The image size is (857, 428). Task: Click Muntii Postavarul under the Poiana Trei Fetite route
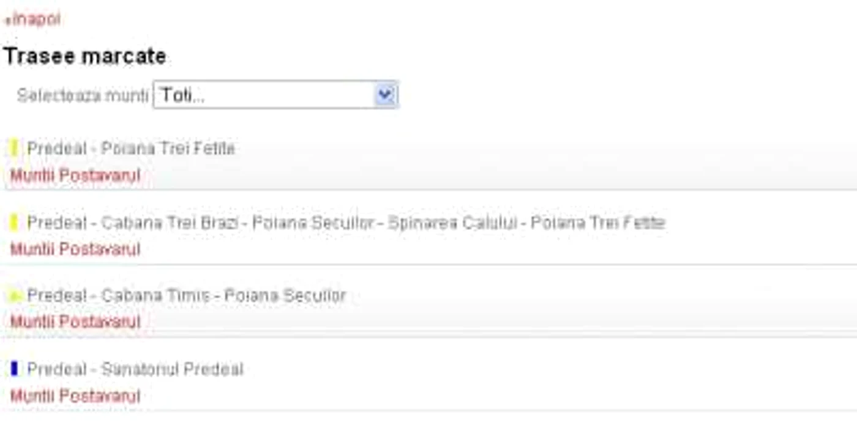[75, 175]
